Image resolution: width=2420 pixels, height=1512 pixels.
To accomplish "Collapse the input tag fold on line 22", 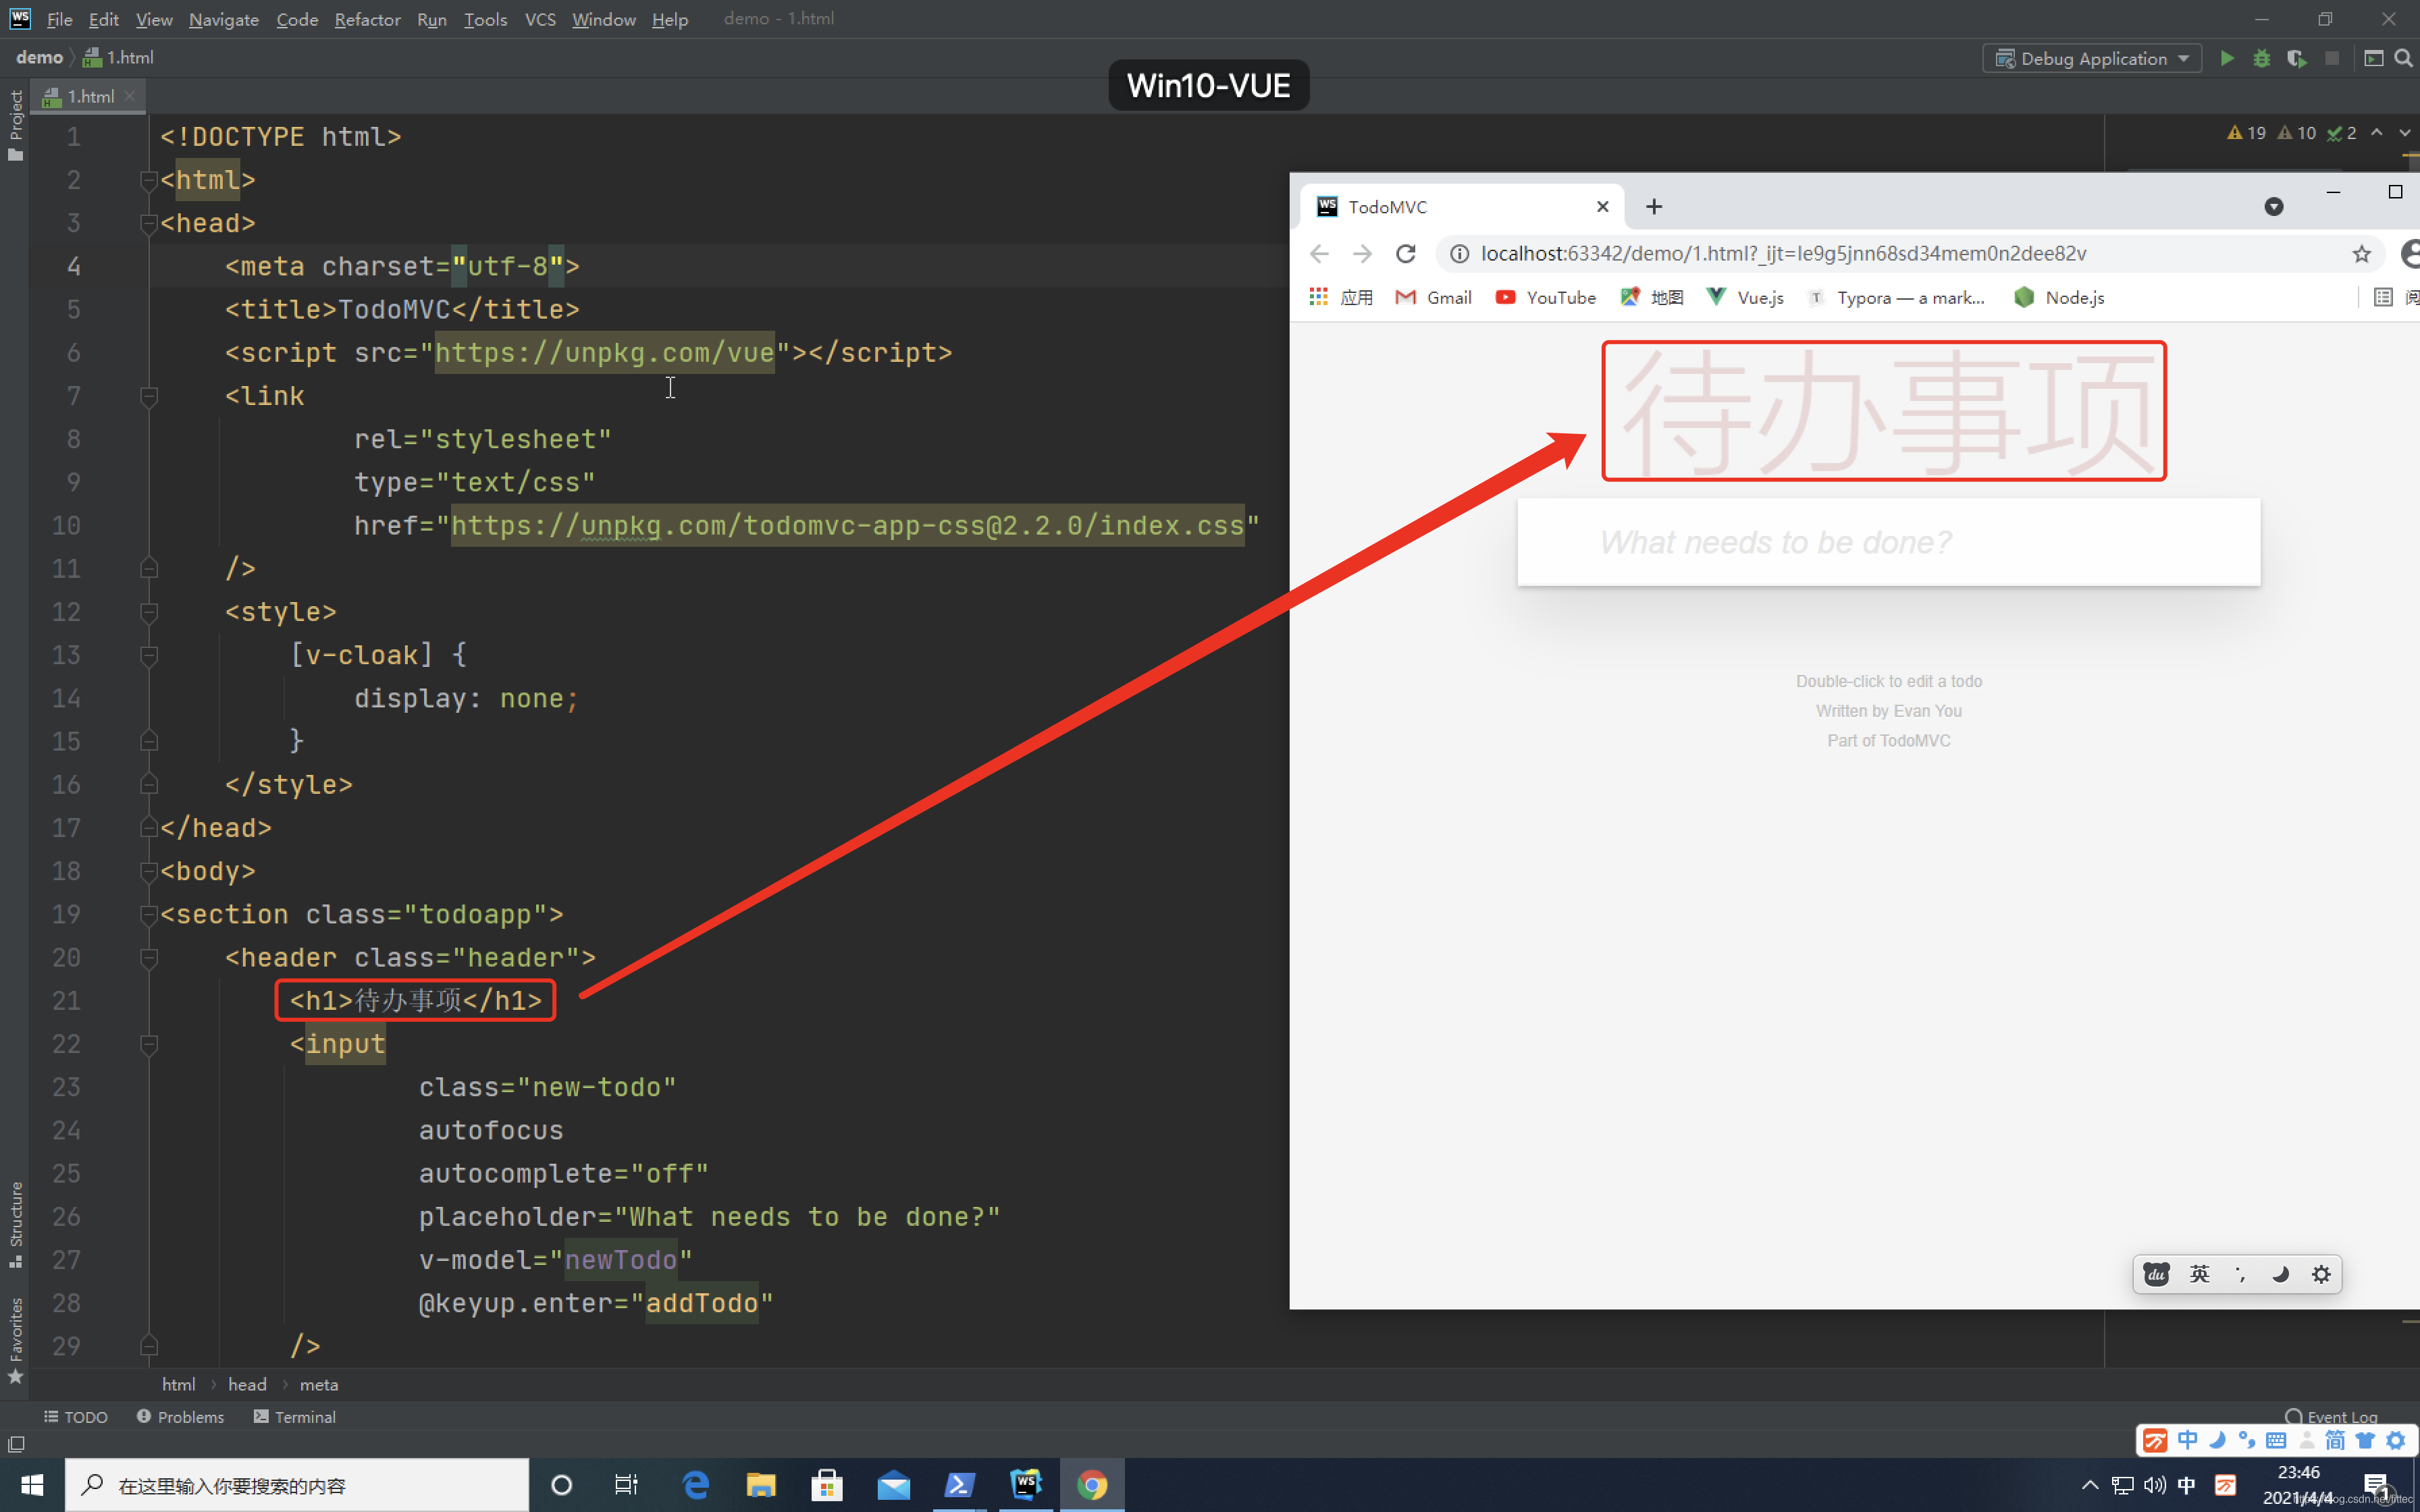I will pyautogui.click(x=149, y=1044).
